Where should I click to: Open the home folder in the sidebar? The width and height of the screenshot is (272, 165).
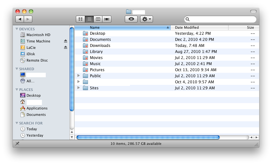pyautogui.click(x=22, y=102)
